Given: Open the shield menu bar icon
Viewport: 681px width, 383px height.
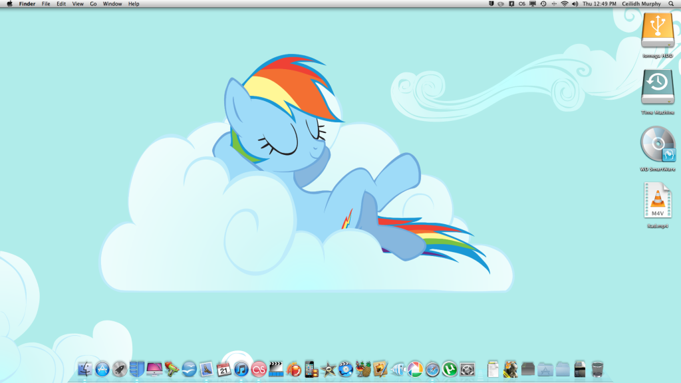Looking at the screenshot, I should (x=491, y=3).
